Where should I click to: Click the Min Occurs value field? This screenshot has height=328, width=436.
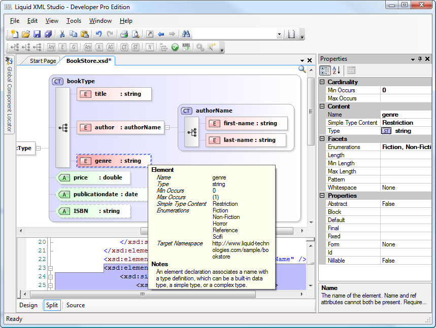pos(406,90)
